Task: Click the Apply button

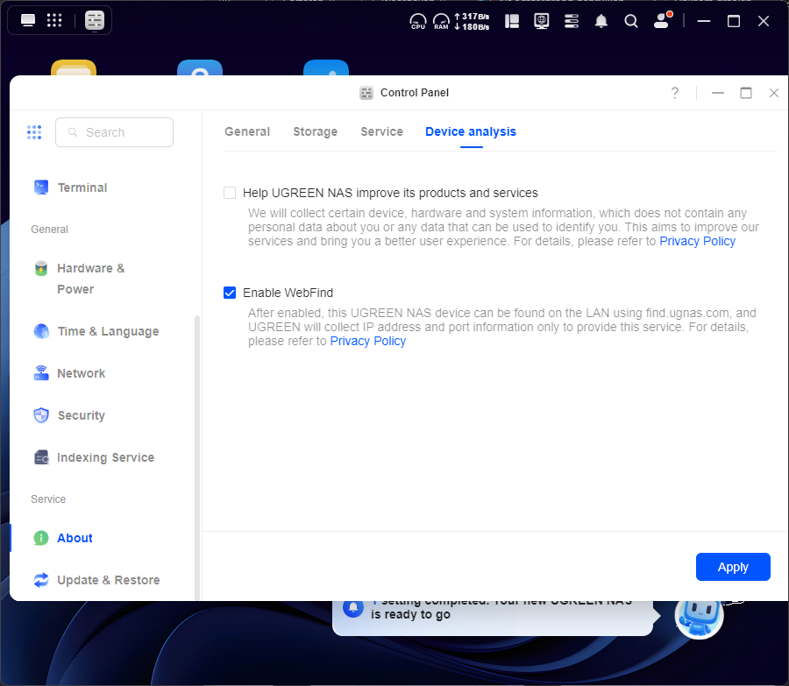Action: pyautogui.click(x=733, y=567)
